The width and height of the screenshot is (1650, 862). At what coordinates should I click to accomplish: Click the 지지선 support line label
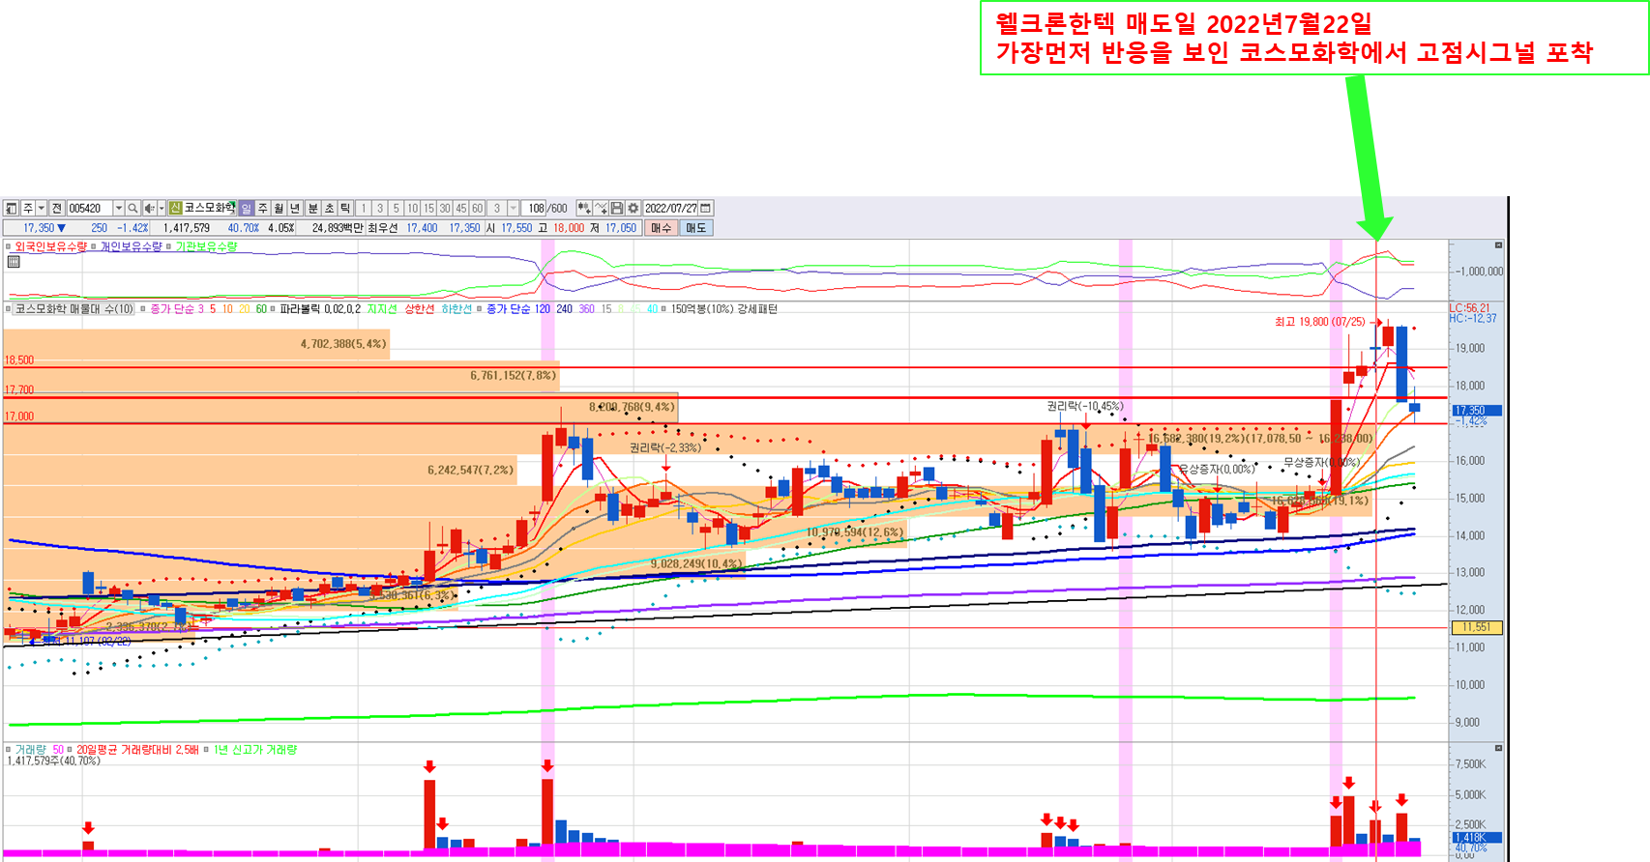point(382,309)
